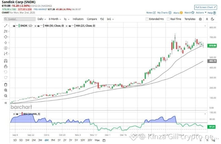Screen dimensions: 221x144
Task: Select the 1Y time range
Action: tap(59, 140)
